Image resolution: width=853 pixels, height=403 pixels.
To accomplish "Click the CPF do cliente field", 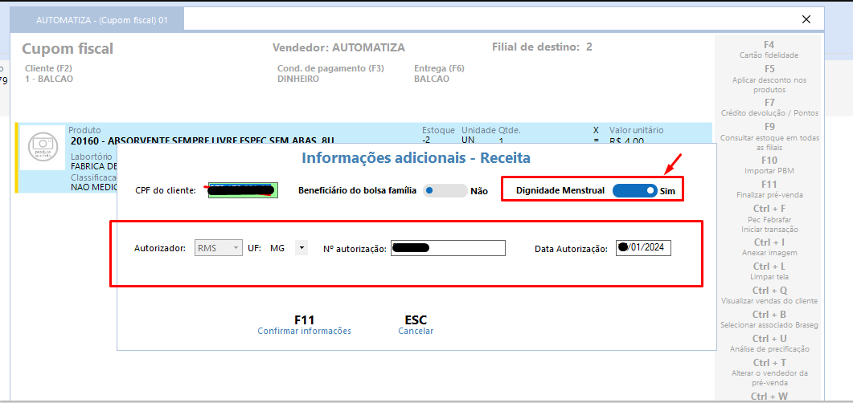I will tap(243, 190).
